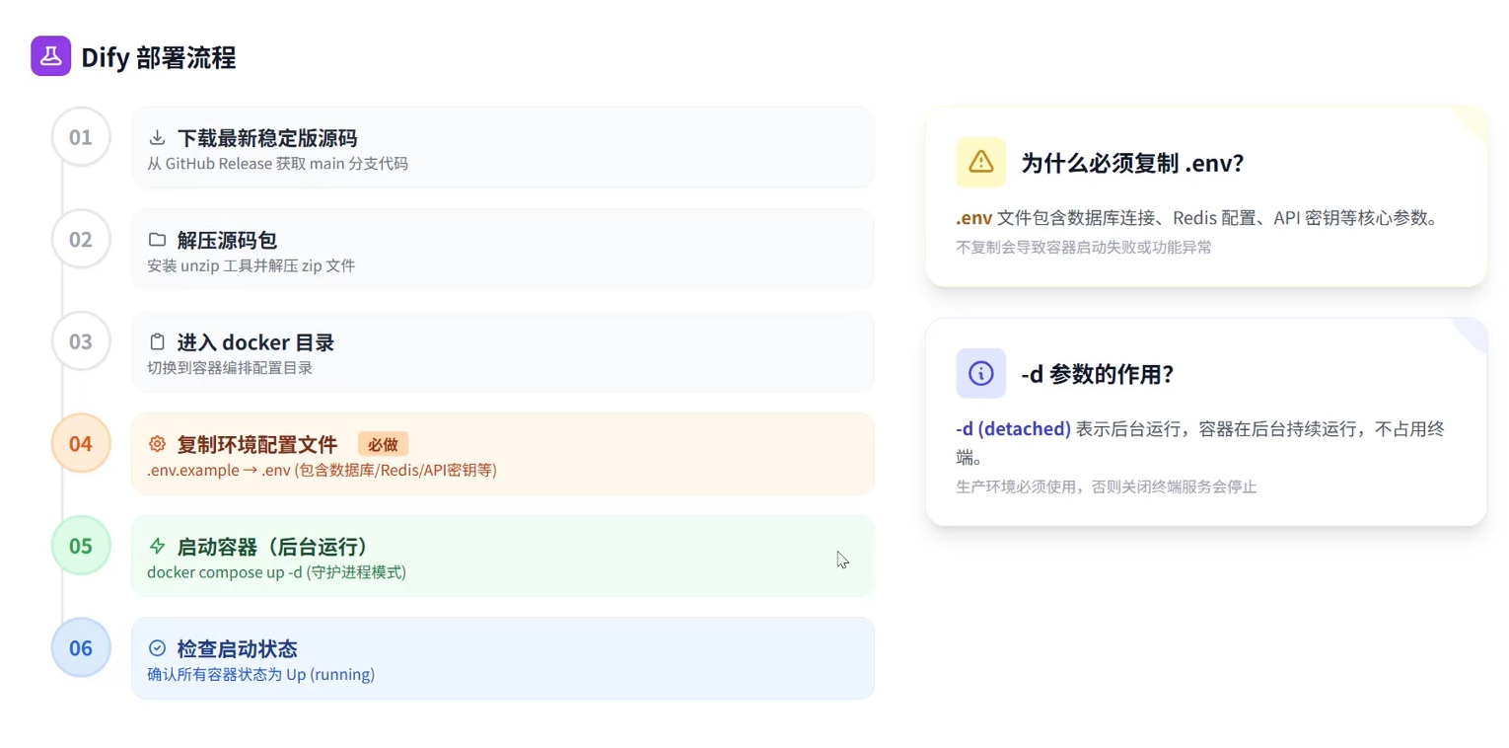Image resolution: width=1509 pixels, height=748 pixels.
Task: Click the 从 GitHub Release 获取 main 分支代码 text
Action: pyautogui.click(x=277, y=164)
